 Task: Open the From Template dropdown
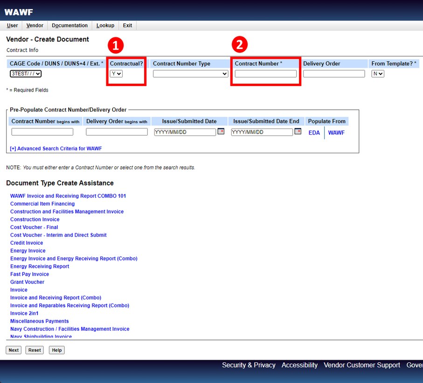coord(378,74)
